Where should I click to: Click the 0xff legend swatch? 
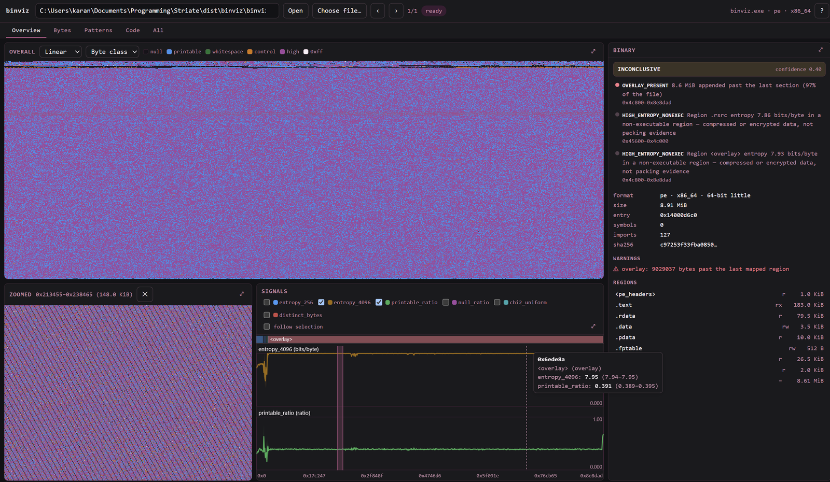306,52
